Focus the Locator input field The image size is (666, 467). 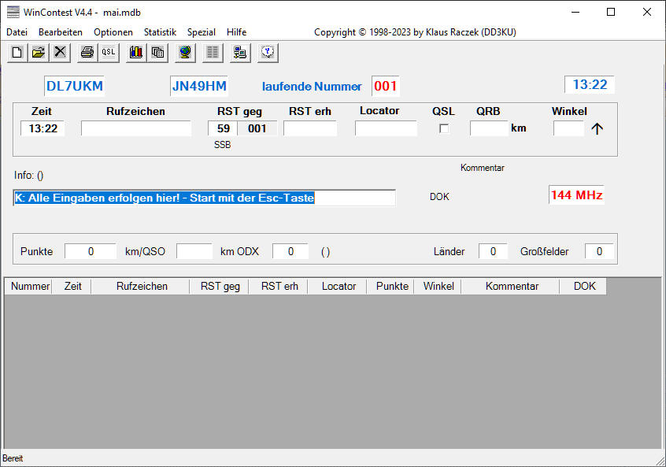[386, 128]
